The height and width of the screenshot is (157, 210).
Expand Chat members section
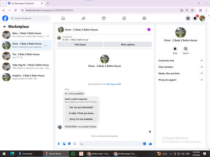coord(181,67)
